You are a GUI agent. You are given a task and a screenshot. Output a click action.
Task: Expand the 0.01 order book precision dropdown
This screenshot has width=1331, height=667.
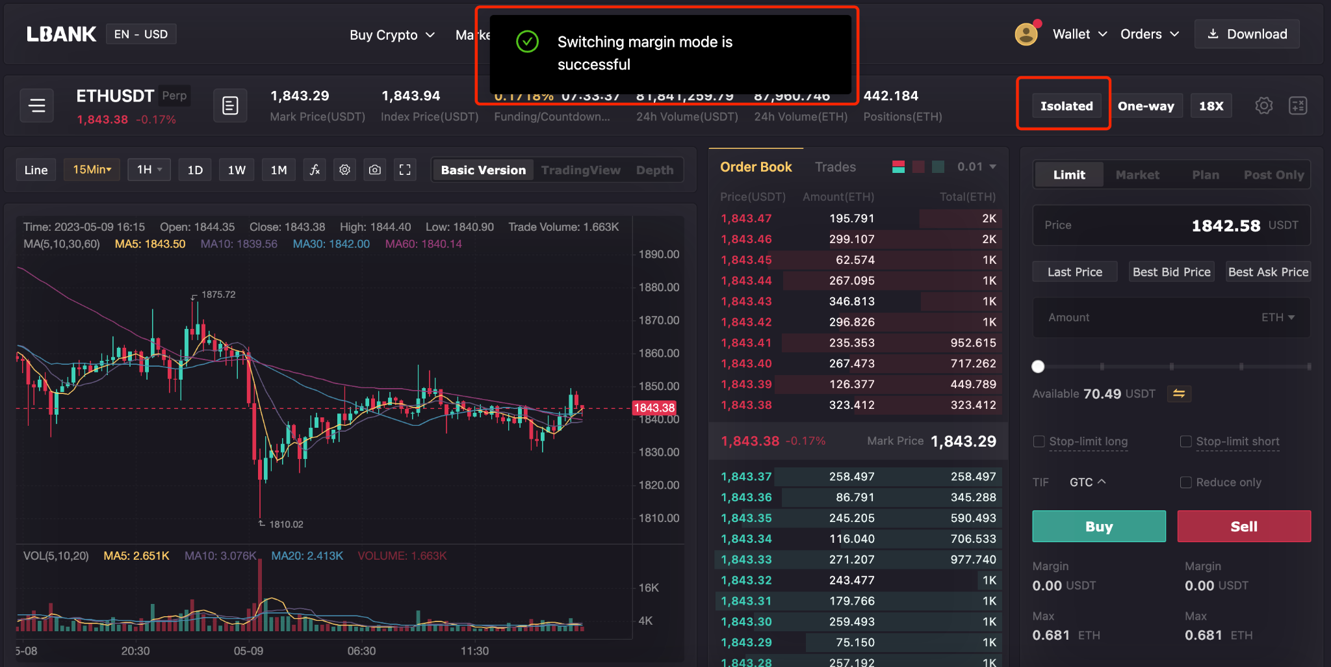point(976,167)
